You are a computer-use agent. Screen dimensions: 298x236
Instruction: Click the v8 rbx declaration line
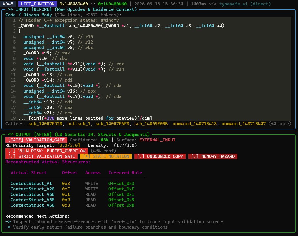pos(58,48)
